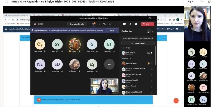Collapse the Sunucular (1) section
The height and width of the screenshot is (107, 211).
[121, 48]
